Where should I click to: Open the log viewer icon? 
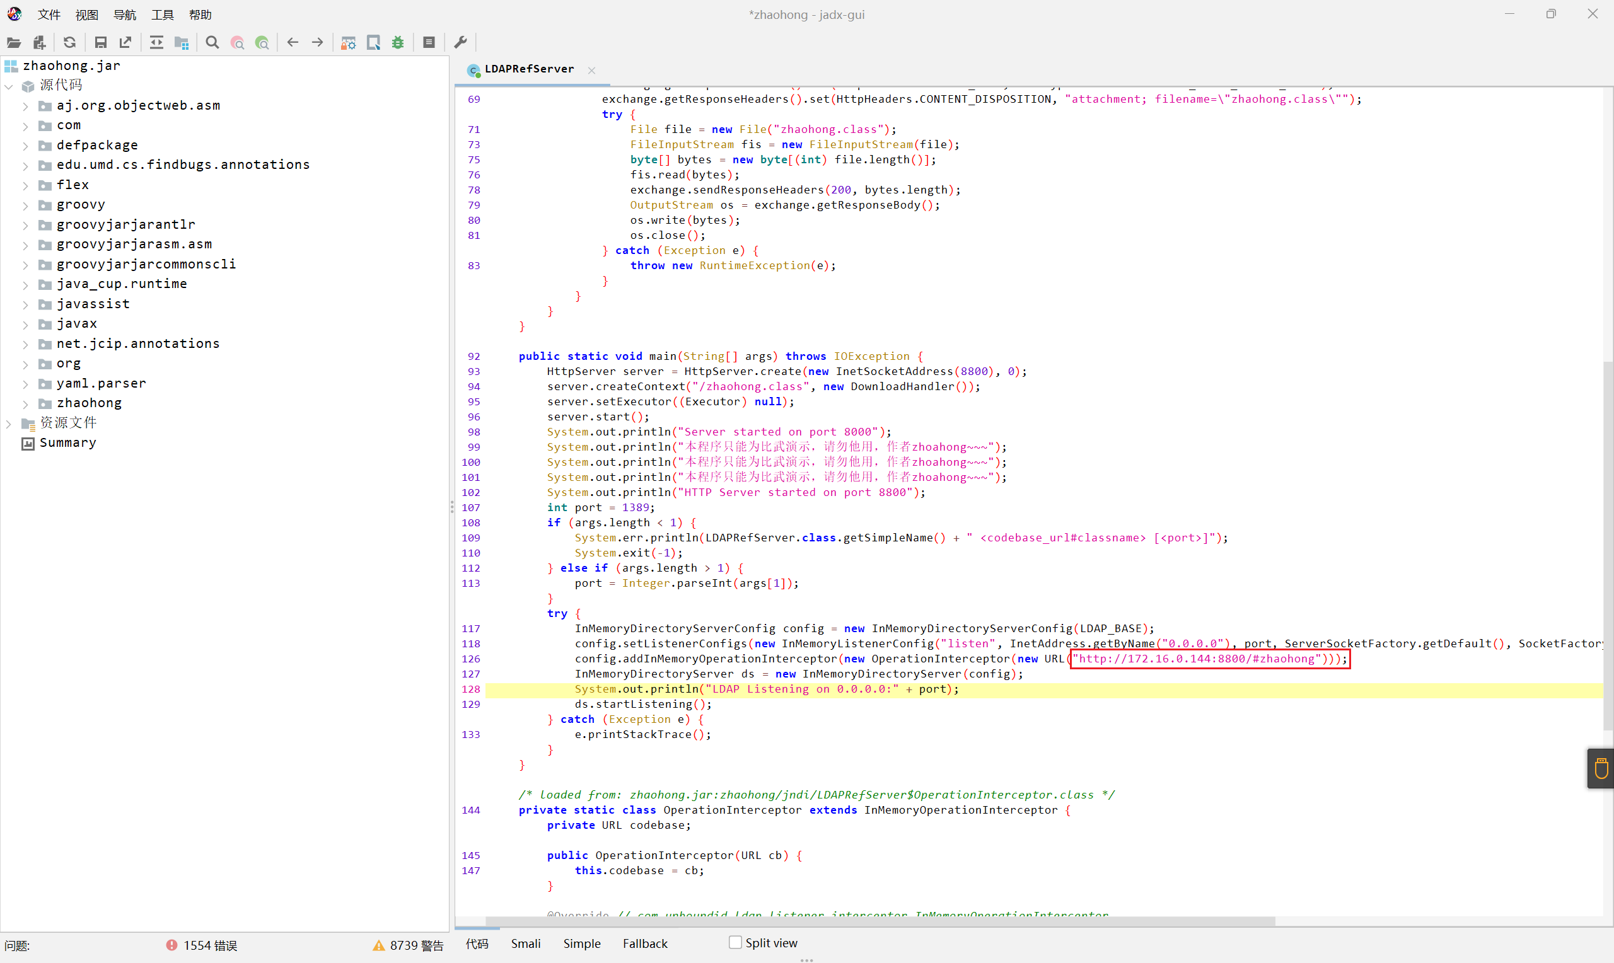coord(429,43)
